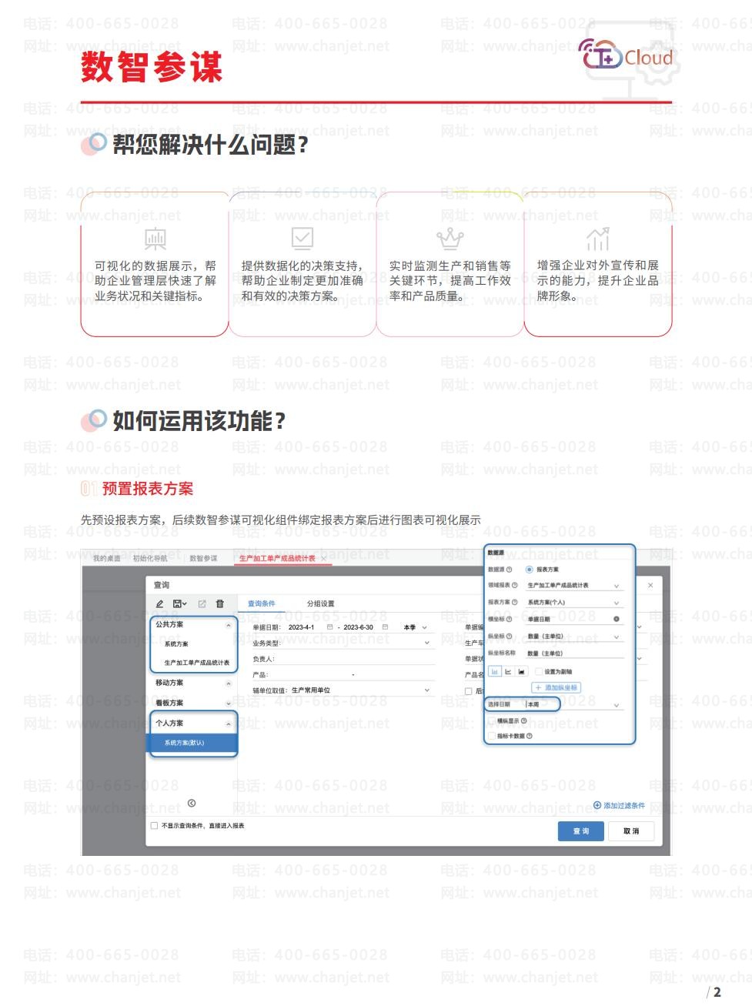Click the save scheme floppy icon
The width and height of the screenshot is (752, 1006).
tap(178, 604)
